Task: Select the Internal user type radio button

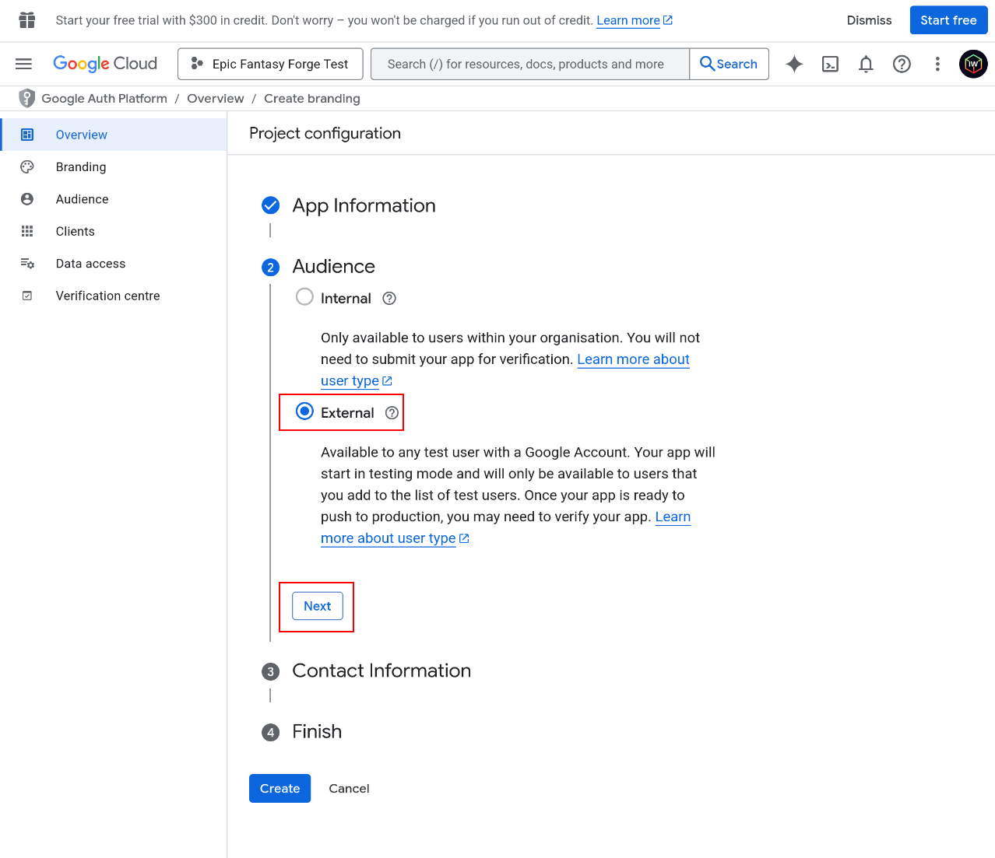Action: [304, 297]
